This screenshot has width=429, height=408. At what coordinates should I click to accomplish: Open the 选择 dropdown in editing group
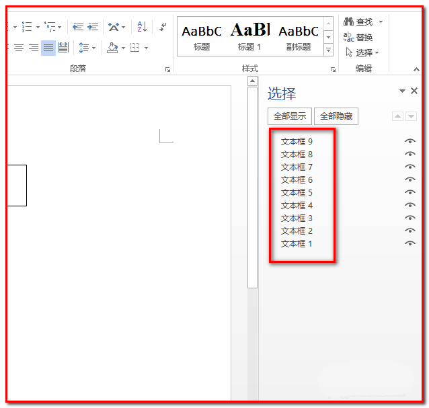[363, 52]
